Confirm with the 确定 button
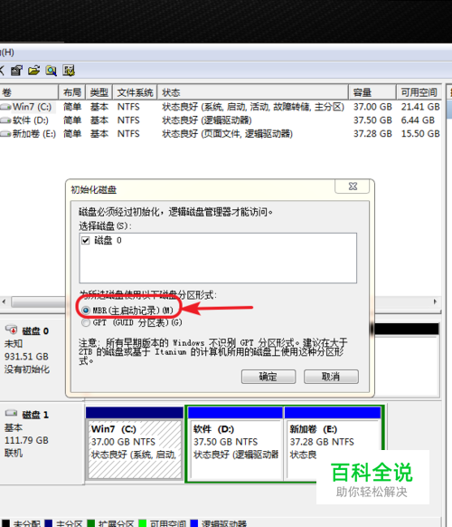The height and width of the screenshot is (527, 452). pos(268,377)
